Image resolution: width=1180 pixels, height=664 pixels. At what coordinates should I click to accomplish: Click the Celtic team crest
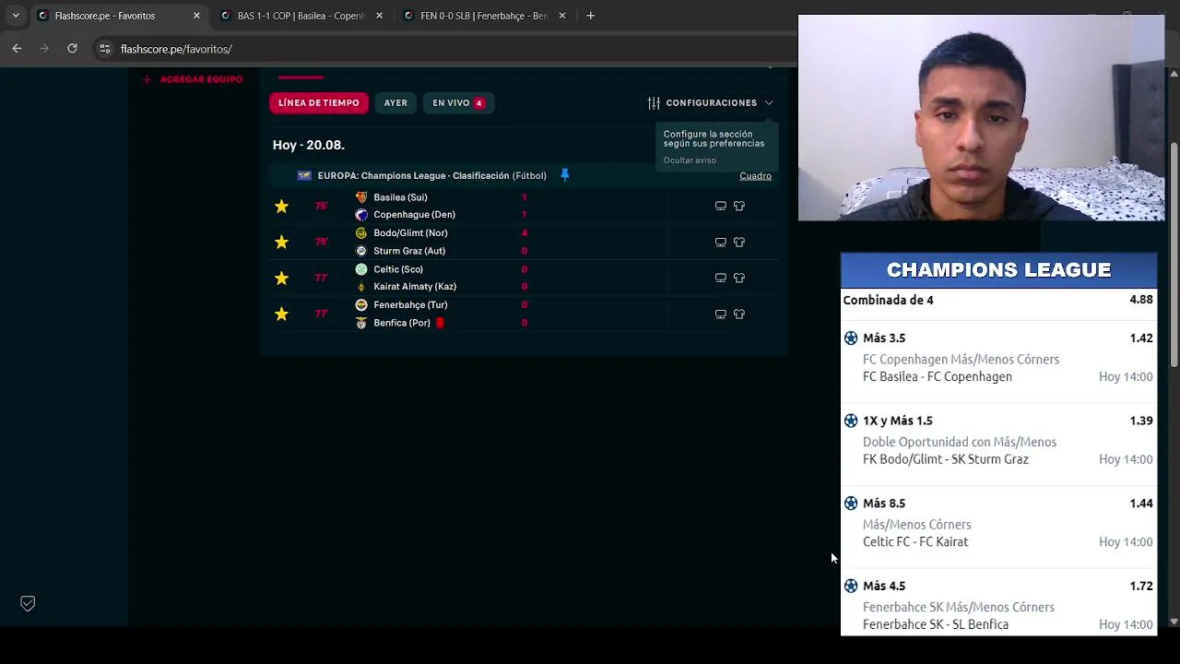[x=361, y=269]
